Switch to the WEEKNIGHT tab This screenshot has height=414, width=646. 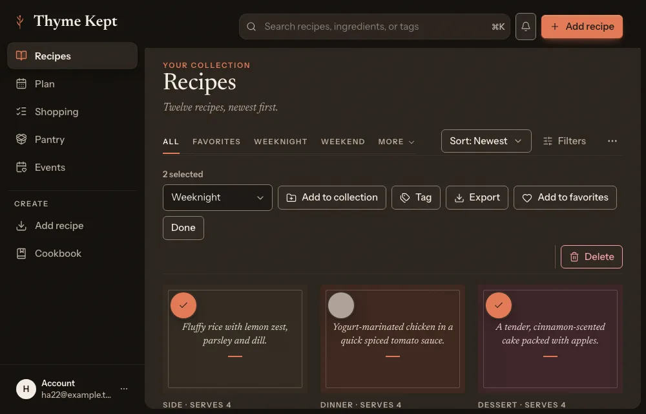click(x=280, y=142)
